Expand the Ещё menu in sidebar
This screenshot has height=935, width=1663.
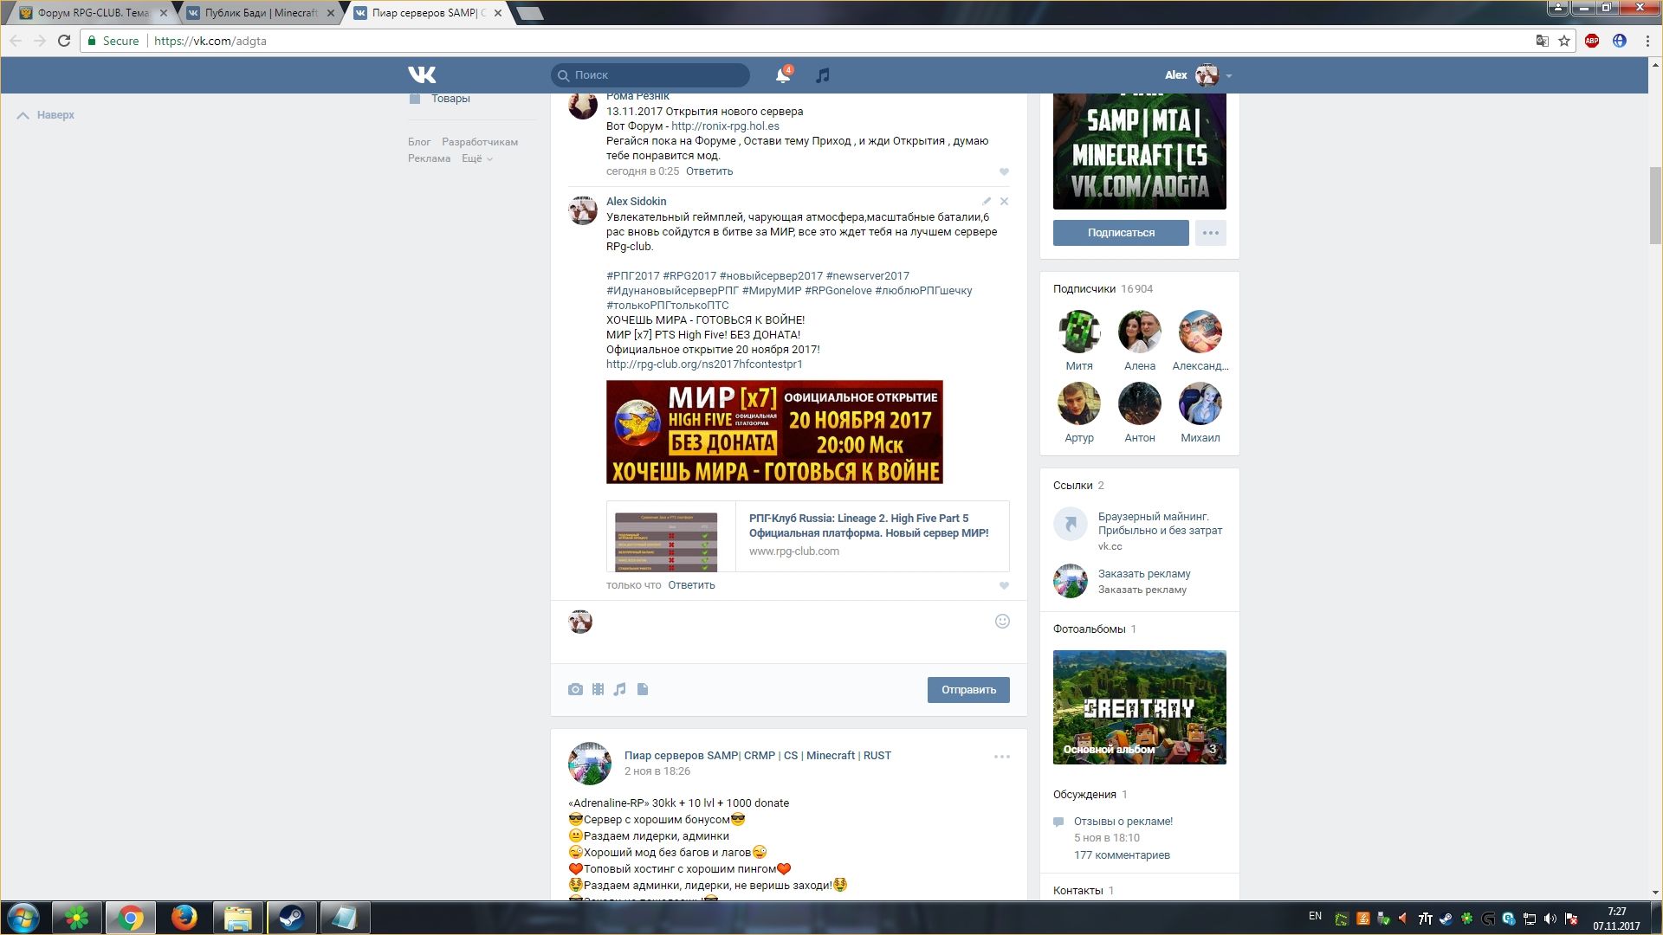coord(476,158)
